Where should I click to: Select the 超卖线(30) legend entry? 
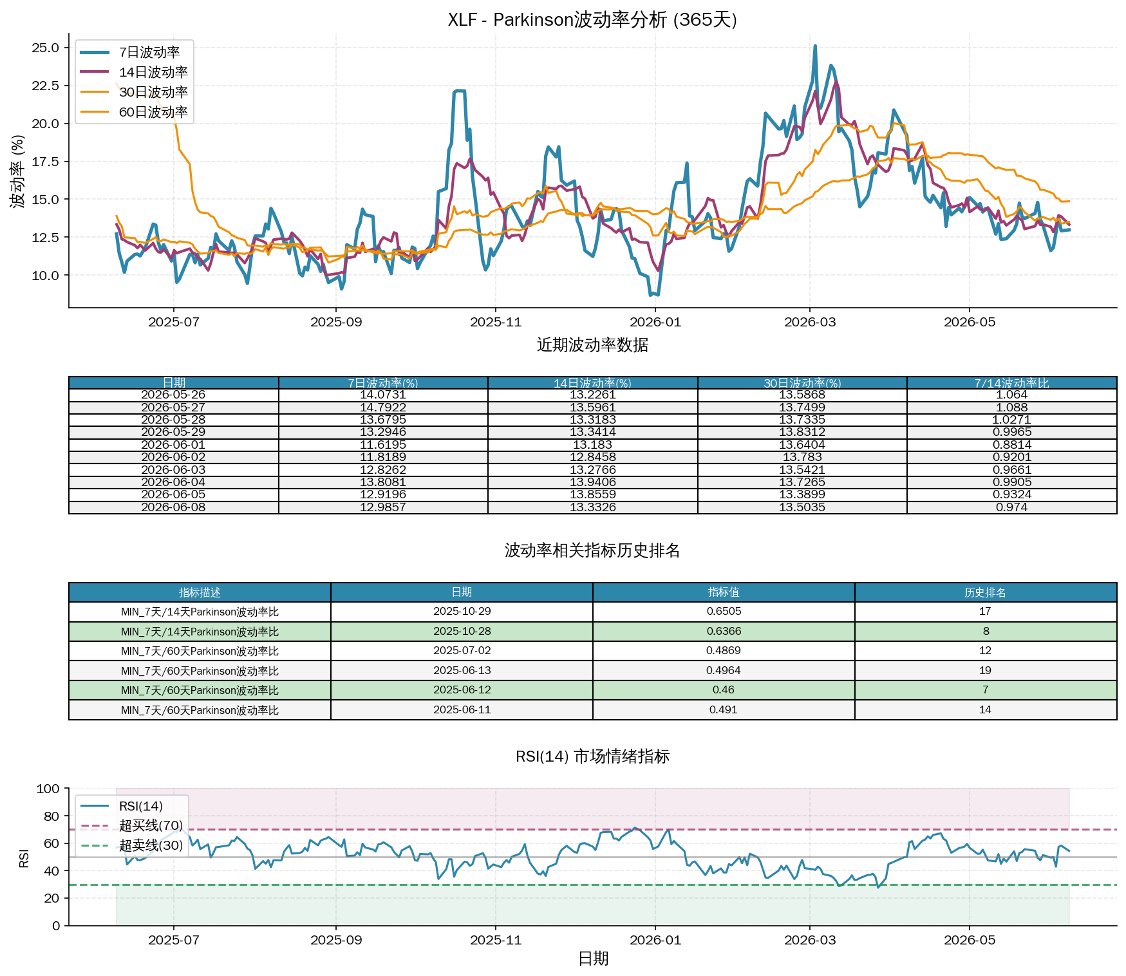132,845
